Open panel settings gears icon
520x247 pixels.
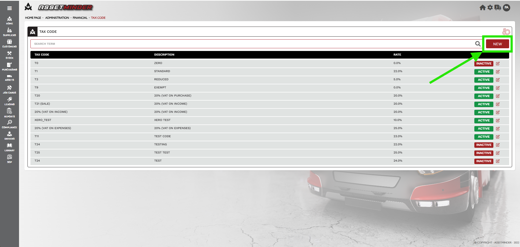[506, 32]
